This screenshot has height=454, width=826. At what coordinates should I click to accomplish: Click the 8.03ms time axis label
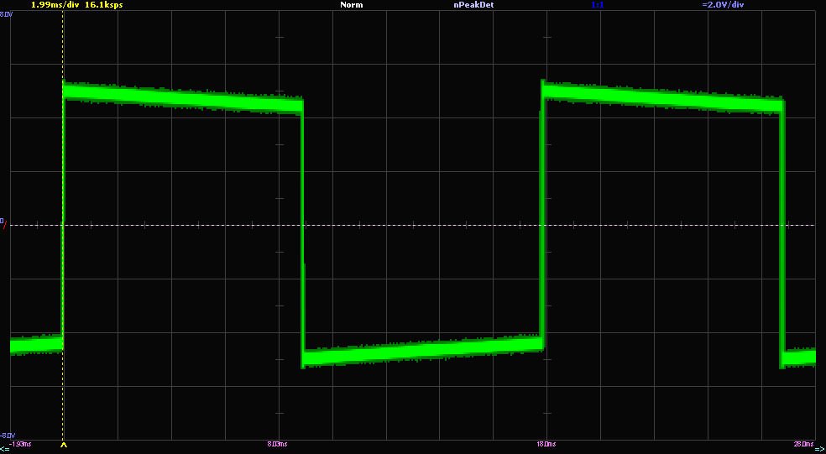click(x=277, y=443)
